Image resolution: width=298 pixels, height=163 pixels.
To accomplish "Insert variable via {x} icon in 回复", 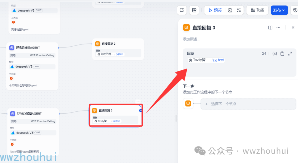I will point(275,54).
